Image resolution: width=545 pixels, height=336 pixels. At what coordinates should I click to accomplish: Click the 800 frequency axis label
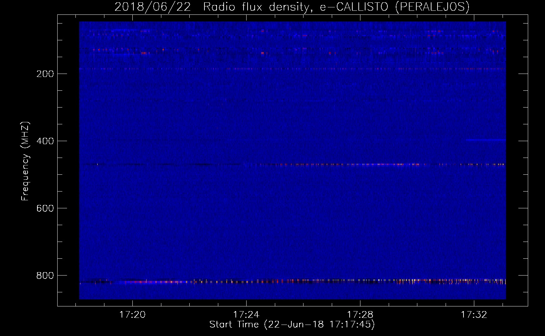45,276
